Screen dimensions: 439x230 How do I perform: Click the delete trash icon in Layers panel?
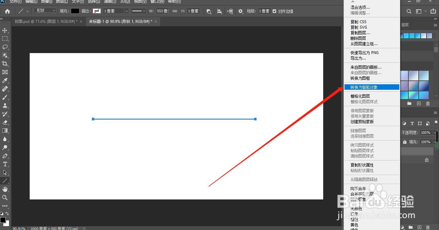(428, 227)
